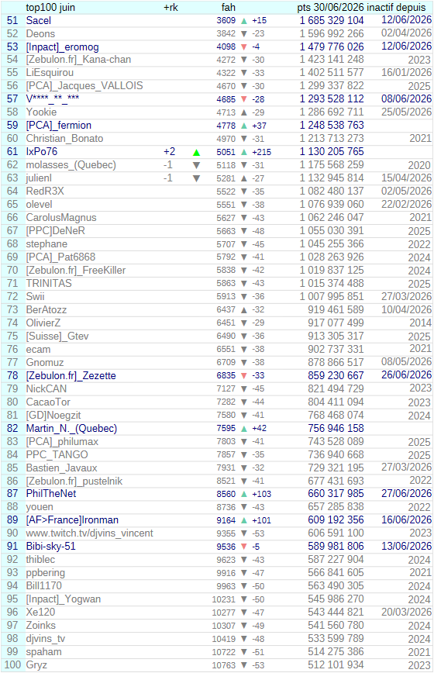Click the green up arrow for [AF>France]Ironman
Screen dimensions: 434x673
click(244, 520)
